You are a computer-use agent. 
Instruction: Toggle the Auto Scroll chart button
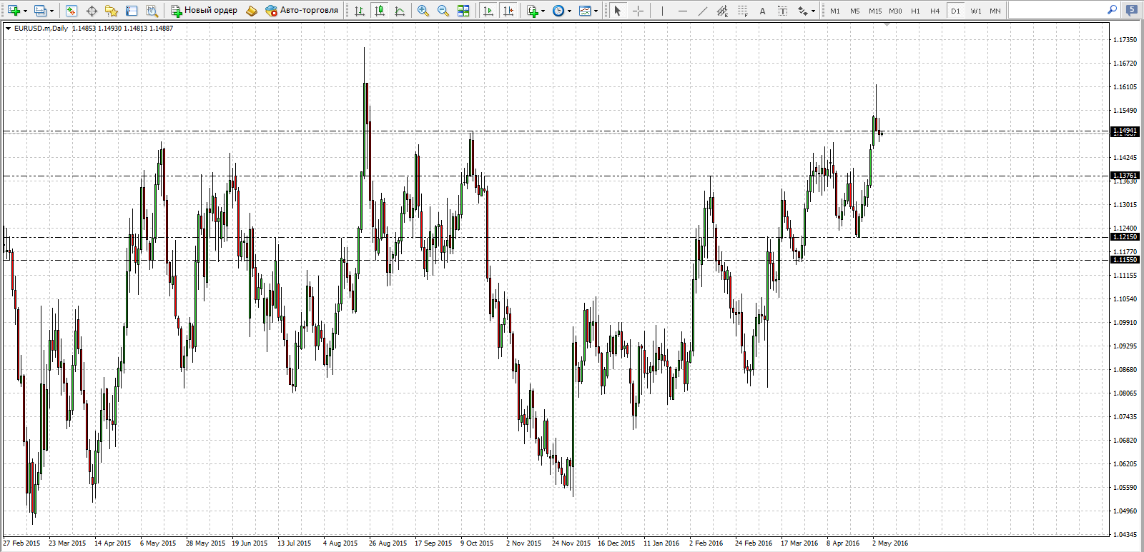click(488, 11)
